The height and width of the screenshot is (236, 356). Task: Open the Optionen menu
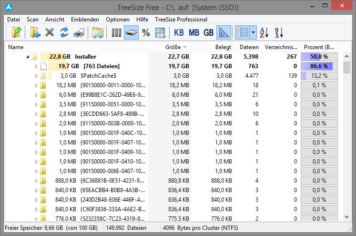(x=118, y=20)
